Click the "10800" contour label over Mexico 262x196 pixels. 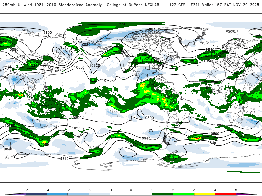[140, 83]
